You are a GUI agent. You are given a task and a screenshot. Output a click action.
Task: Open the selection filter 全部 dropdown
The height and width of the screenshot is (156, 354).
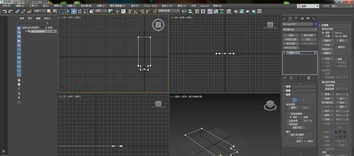pos(40,11)
